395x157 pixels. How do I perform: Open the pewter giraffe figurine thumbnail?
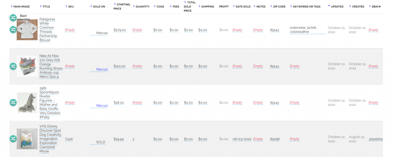tap(27, 102)
